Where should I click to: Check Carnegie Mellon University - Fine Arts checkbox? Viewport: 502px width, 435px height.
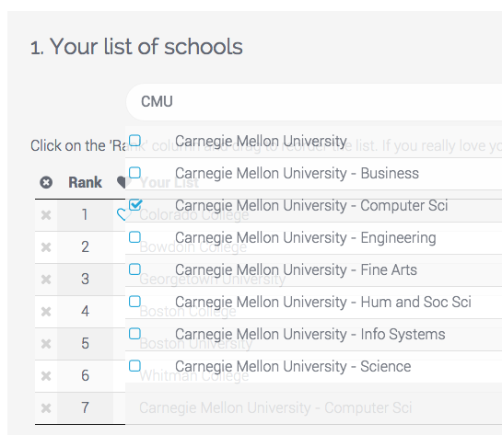[x=134, y=269]
